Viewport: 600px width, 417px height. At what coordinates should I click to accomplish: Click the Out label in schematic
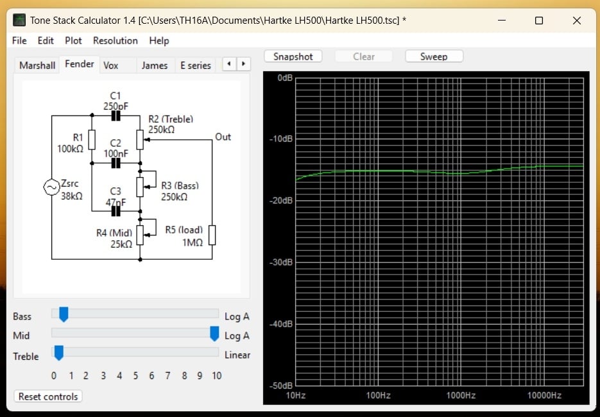223,137
